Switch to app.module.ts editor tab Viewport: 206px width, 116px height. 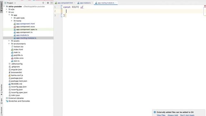[x=85, y=3]
